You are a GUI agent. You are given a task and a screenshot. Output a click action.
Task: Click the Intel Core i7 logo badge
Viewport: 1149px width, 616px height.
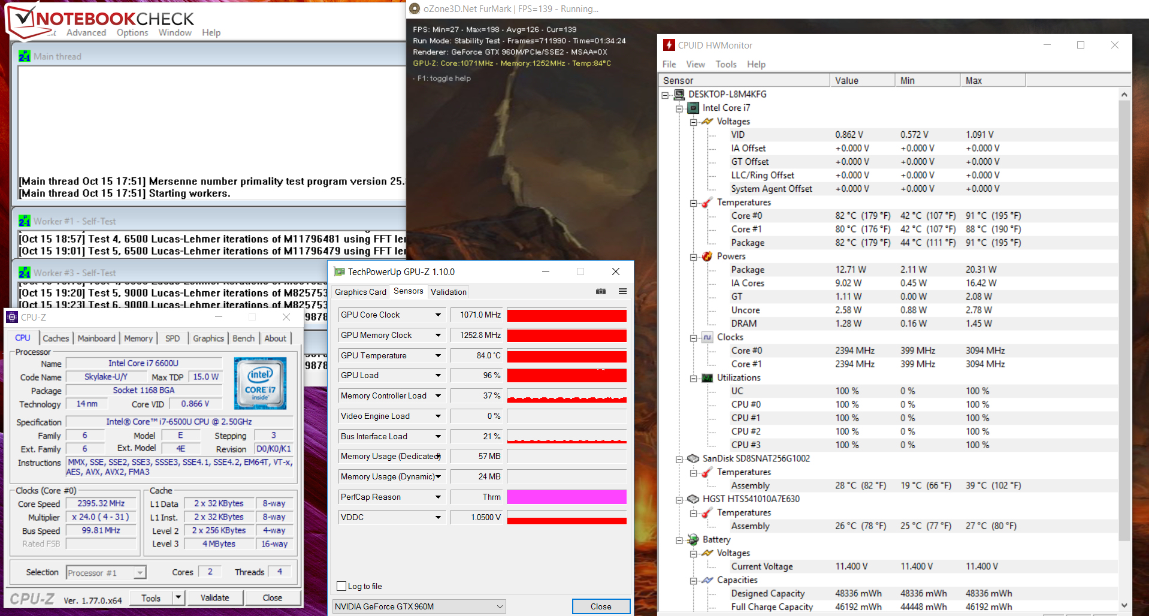point(260,384)
